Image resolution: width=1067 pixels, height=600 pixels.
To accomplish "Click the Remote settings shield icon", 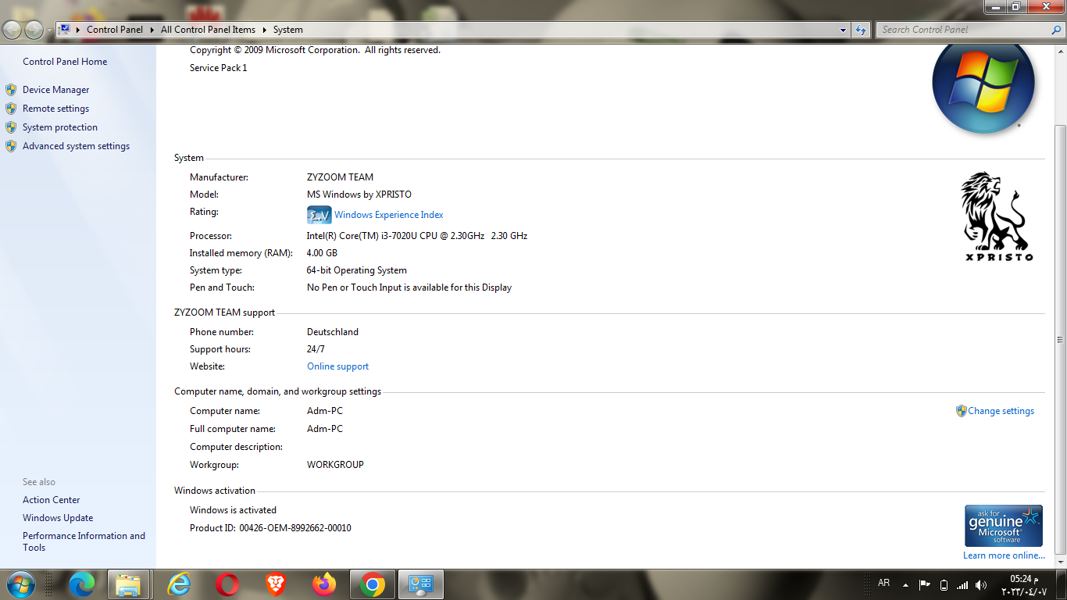I will (x=11, y=109).
